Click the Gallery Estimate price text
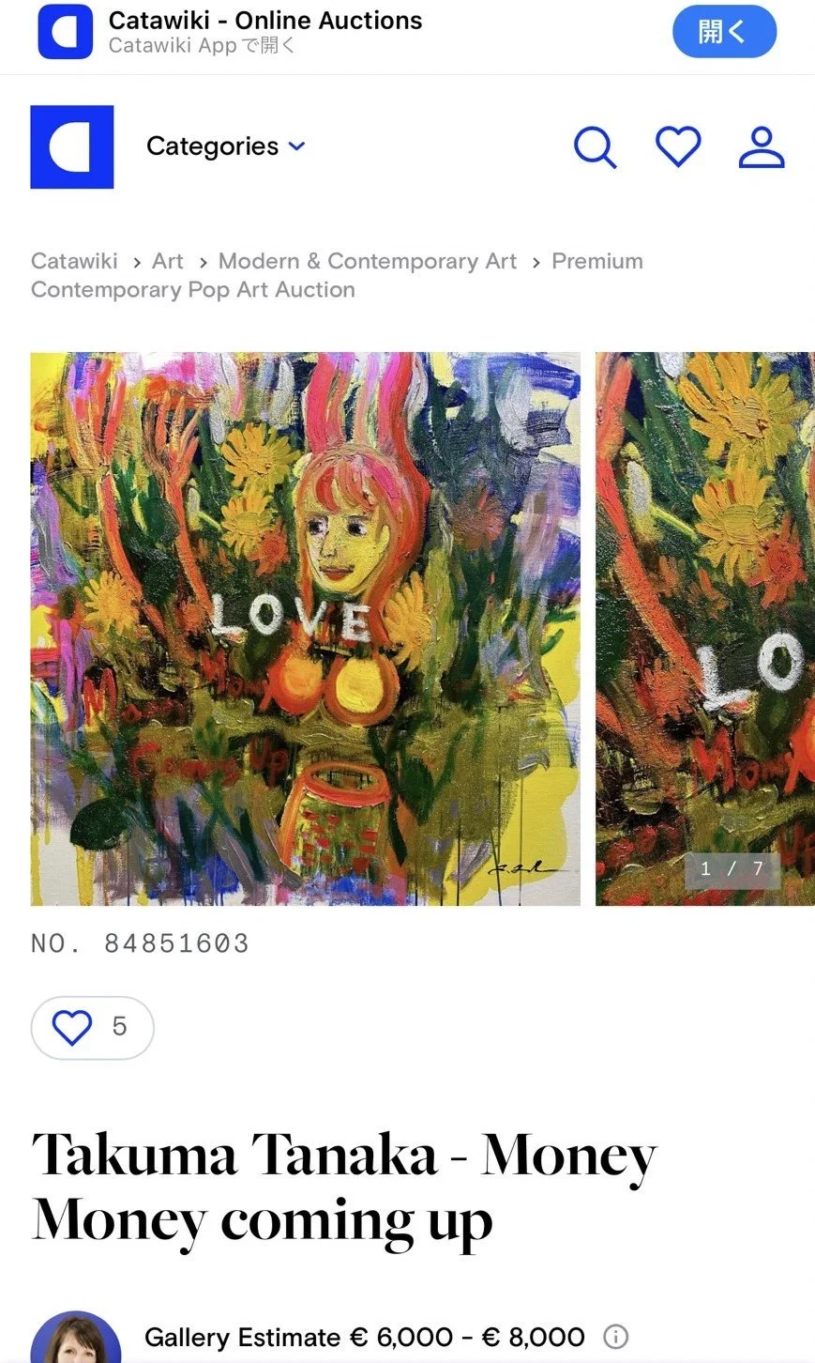This screenshot has height=1363, width=815. pyautogui.click(x=365, y=1337)
